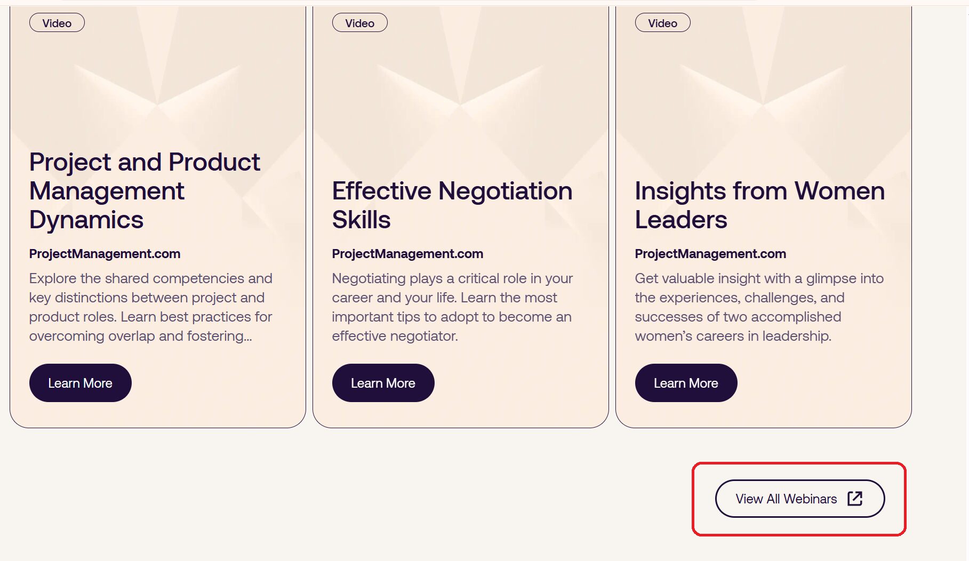
Task: Click ProjectManagement.com on the Negotiation card
Action: tap(407, 254)
